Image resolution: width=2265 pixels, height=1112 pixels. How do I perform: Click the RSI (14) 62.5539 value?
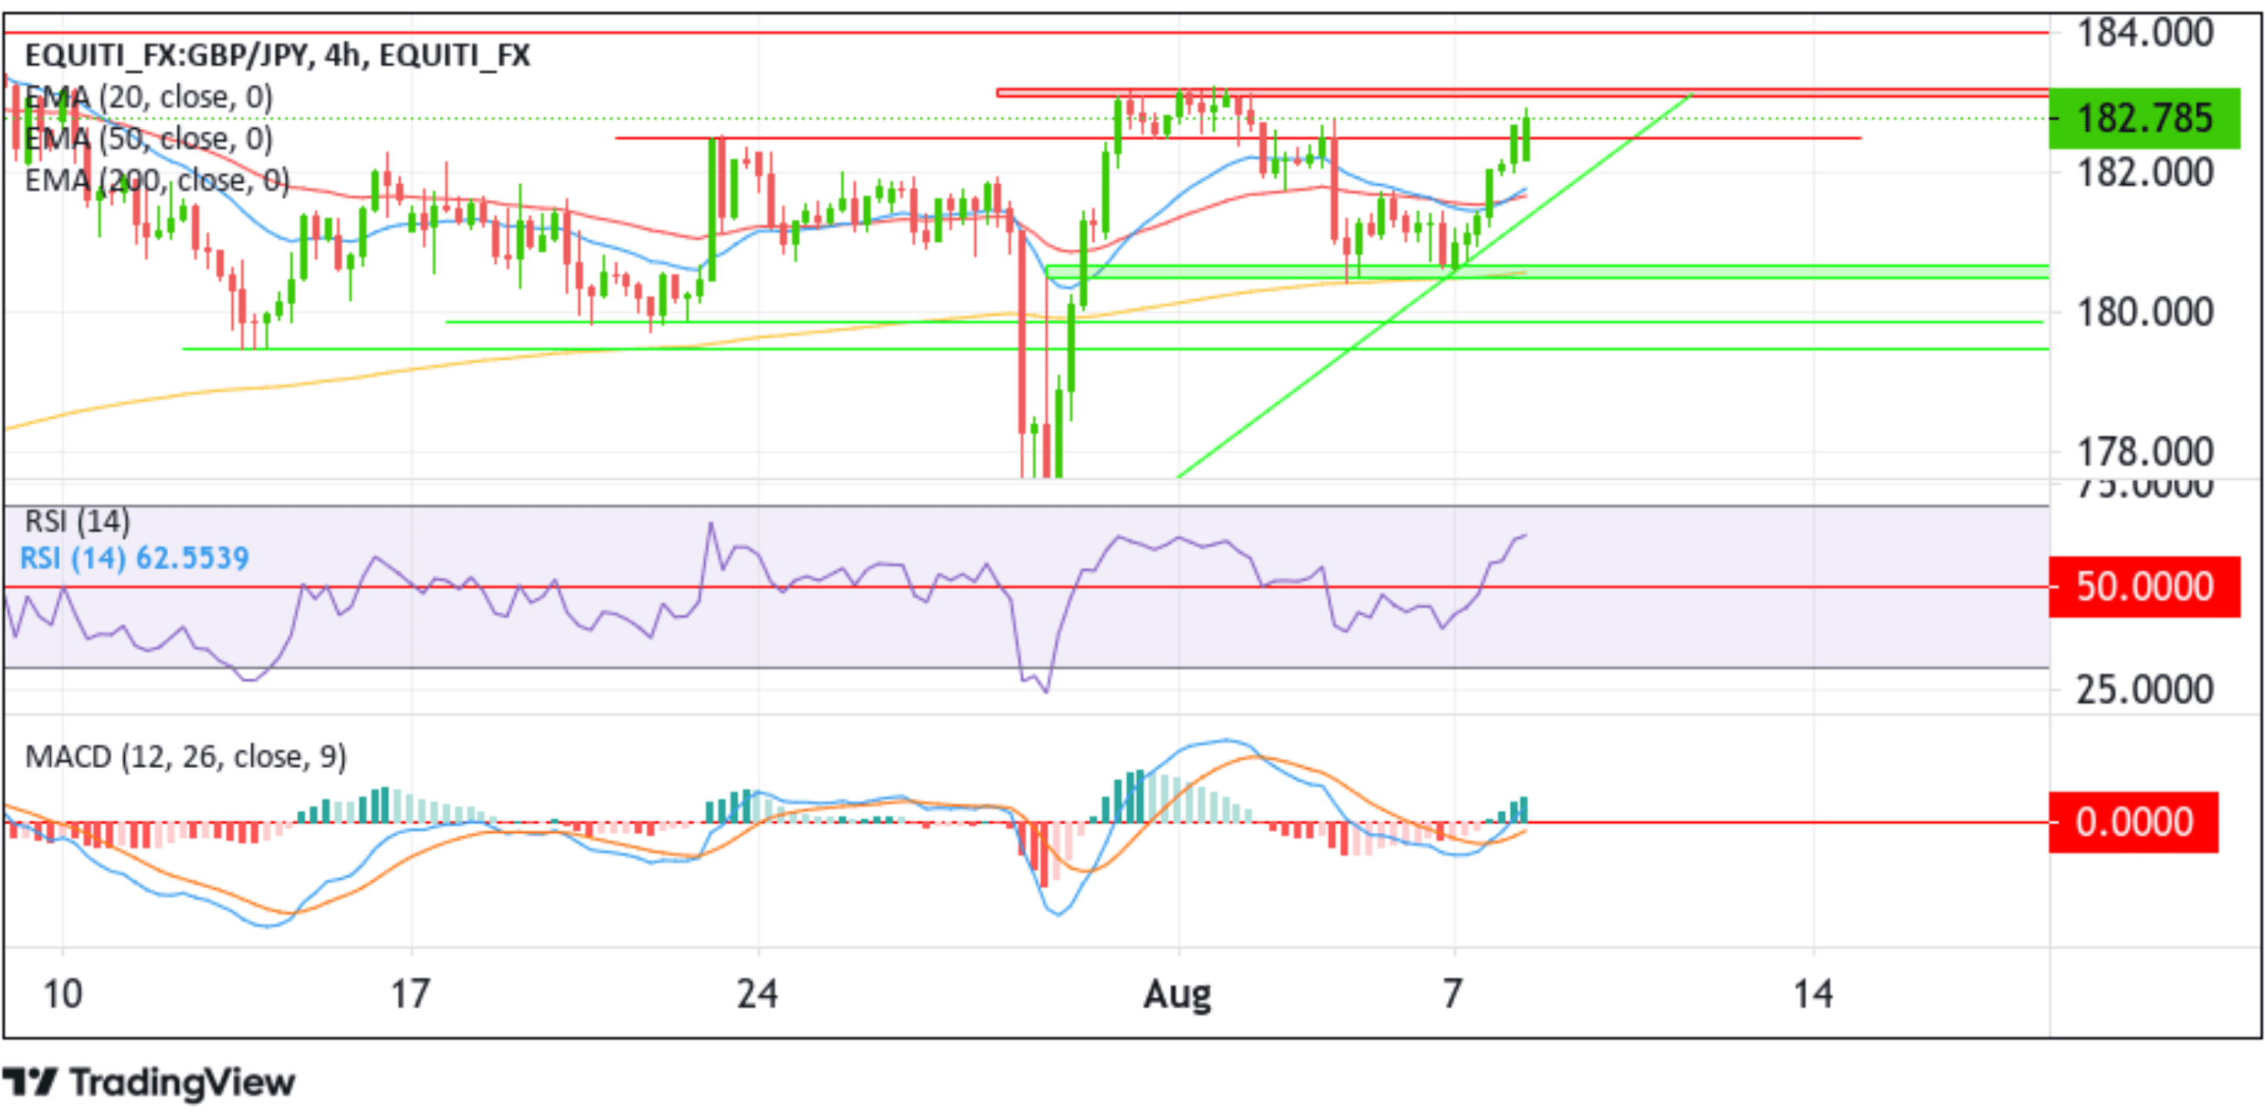pyautogui.click(x=135, y=558)
